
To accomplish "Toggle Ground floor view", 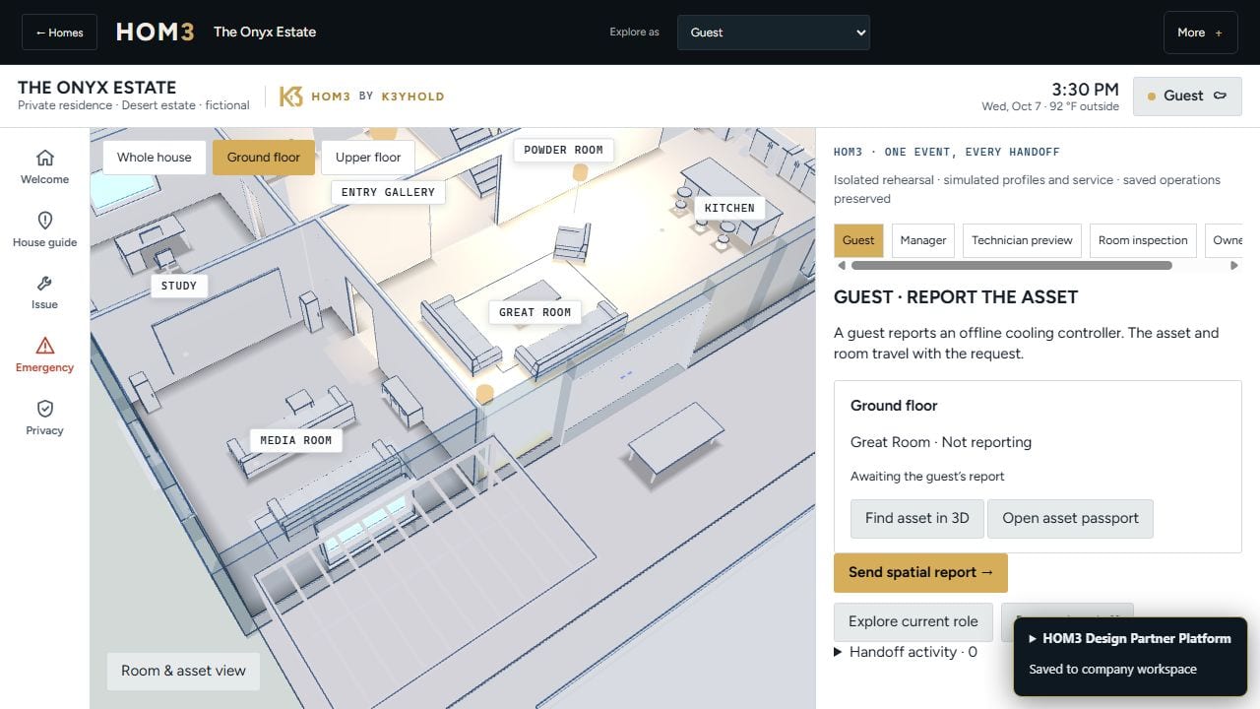I will click(264, 158).
